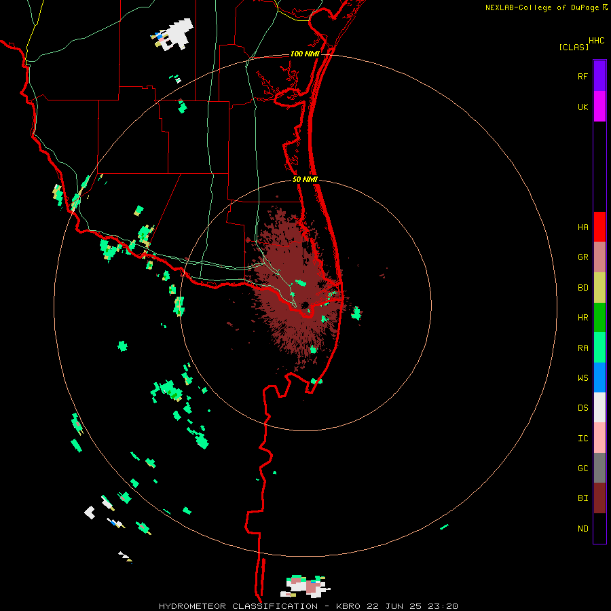Click the BI brown legend swatch
The image size is (611, 611).
pyautogui.click(x=599, y=498)
